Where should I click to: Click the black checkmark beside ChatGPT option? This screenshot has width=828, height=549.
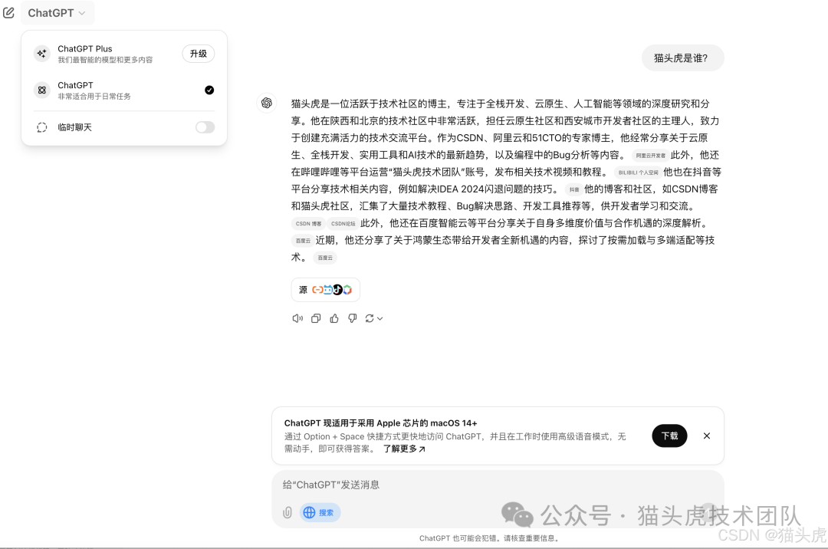pyautogui.click(x=209, y=90)
